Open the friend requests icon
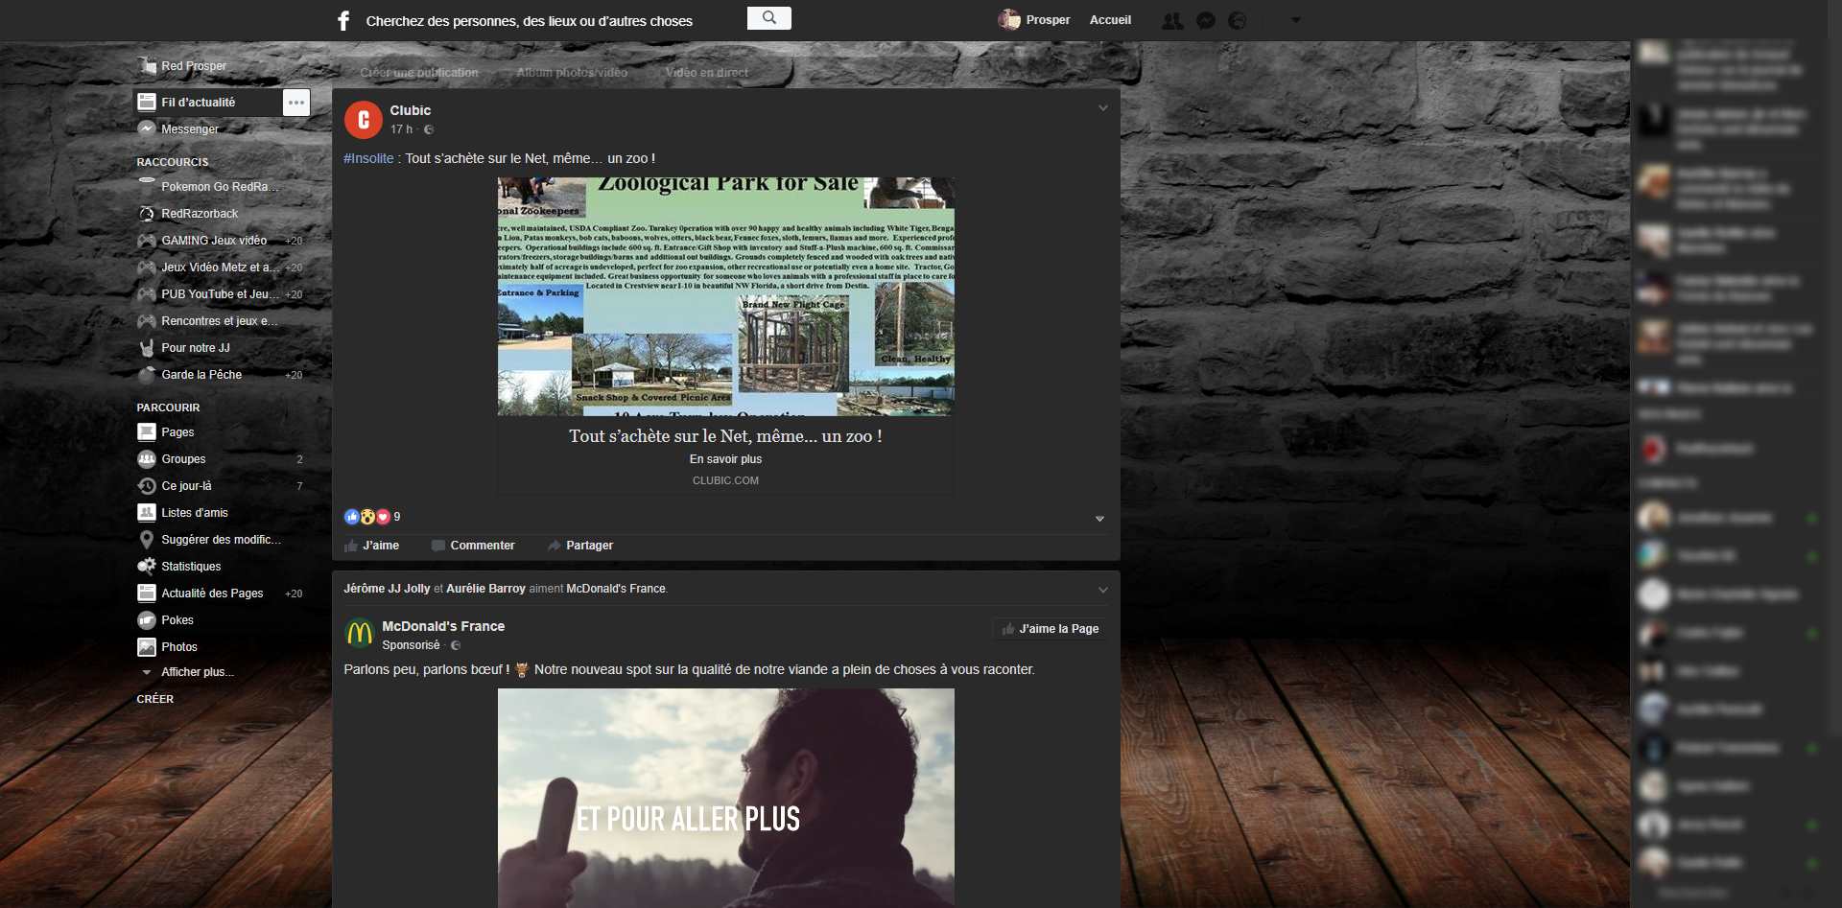1842x908 pixels. (x=1172, y=20)
